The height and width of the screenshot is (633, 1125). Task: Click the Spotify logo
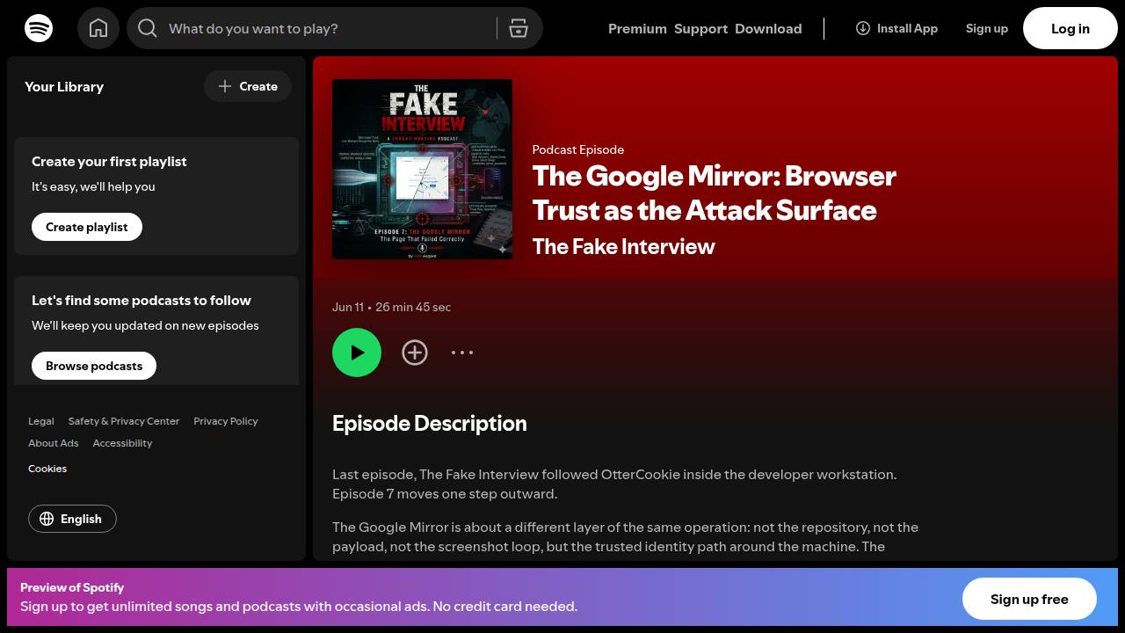pos(39,28)
